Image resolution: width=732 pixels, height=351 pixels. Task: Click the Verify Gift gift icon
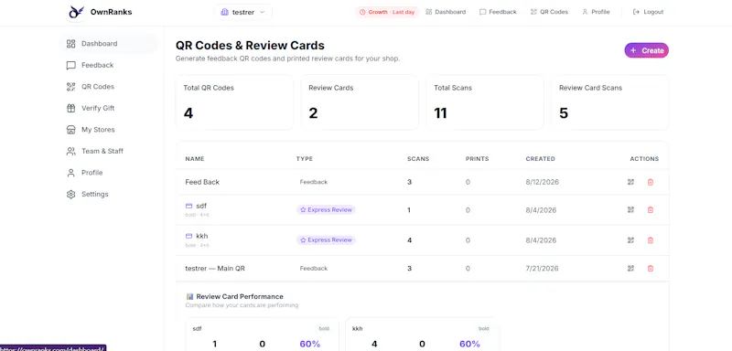pyautogui.click(x=71, y=108)
